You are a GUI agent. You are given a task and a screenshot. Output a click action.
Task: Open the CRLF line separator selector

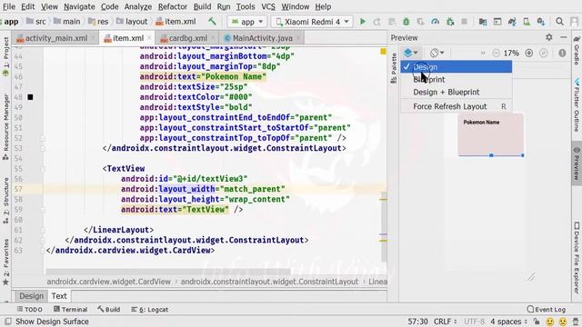[445, 322]
